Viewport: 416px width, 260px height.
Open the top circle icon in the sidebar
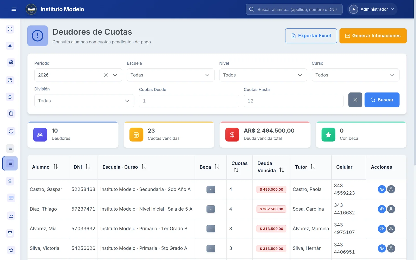tap(10, 29)
